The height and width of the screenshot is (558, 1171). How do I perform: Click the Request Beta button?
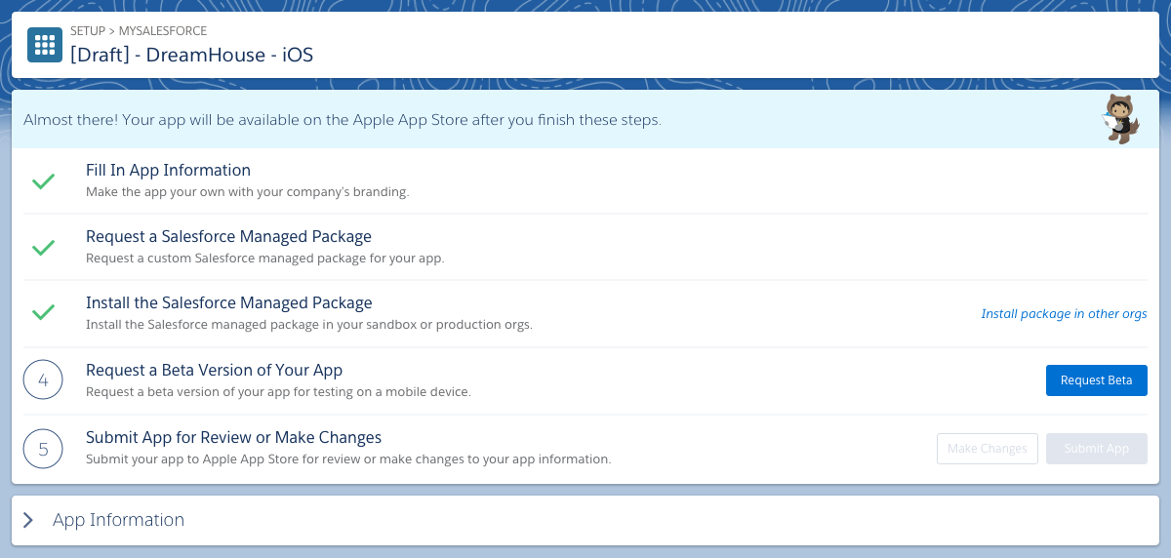click(1096, 380)
